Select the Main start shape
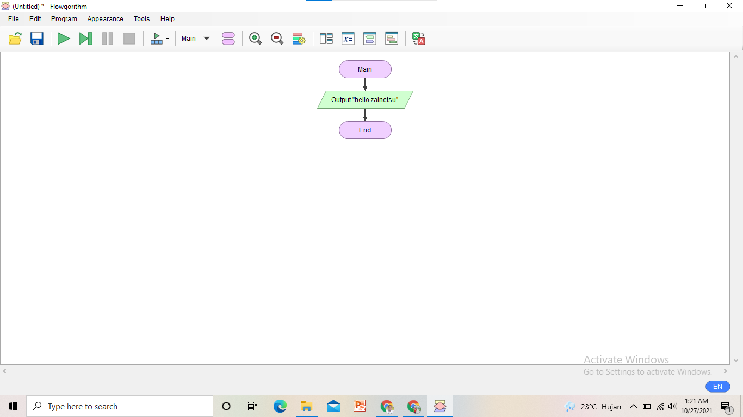The image size is (743, 417). (365, 69)
